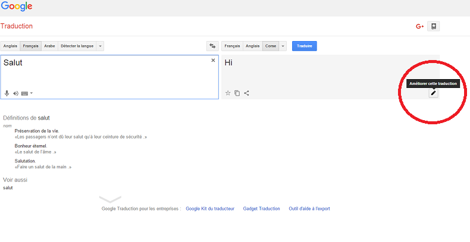The width and height of the screenshot is (470, 242).
Task: Click the Définitions de salut heading
Action: pyautogui.click(x=26, y=118)
